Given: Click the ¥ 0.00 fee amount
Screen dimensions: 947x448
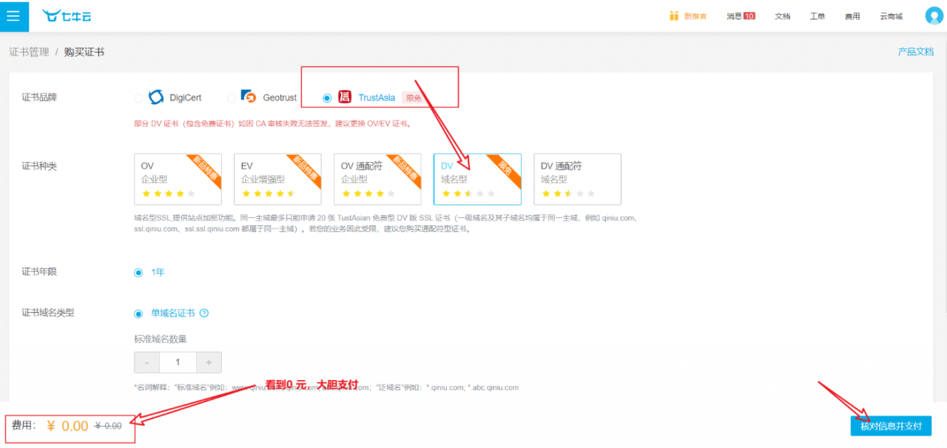Looking at the screenshot, I should 67,426.
